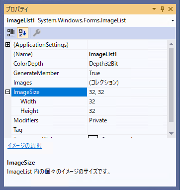Edit the Height value 32
Screen dimensions: 180x190
click(x=127, y=111)
